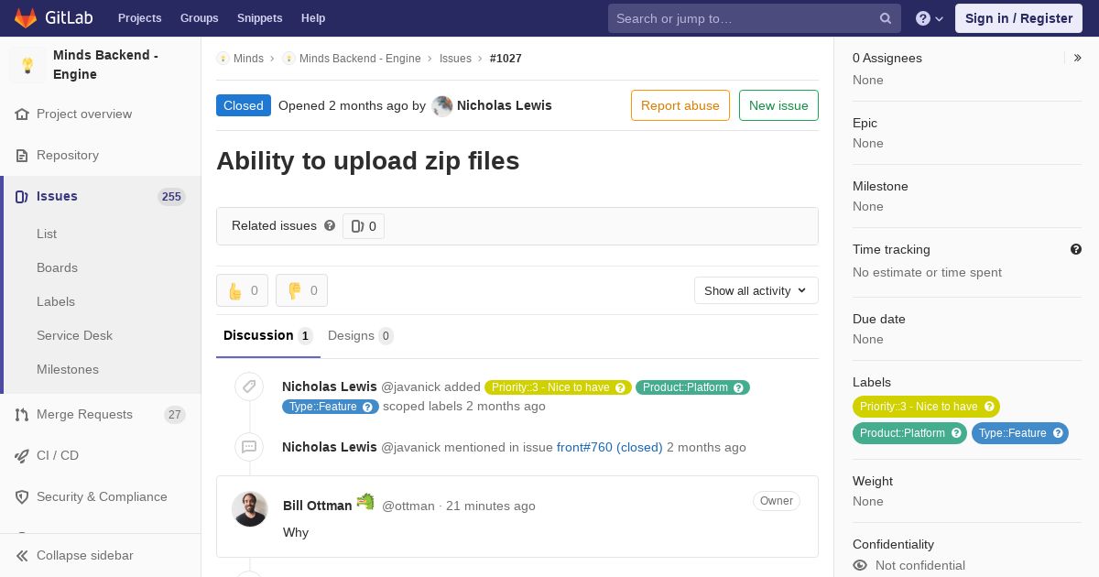Click help icon on sidebar Product::Platform label
This screenshot has width=1099, height=577.
956,433
